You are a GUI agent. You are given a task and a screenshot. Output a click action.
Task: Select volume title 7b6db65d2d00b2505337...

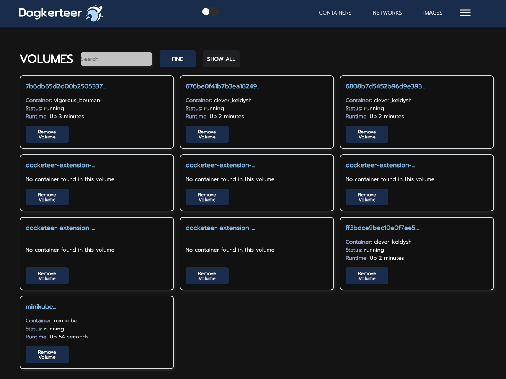point(66,86)
